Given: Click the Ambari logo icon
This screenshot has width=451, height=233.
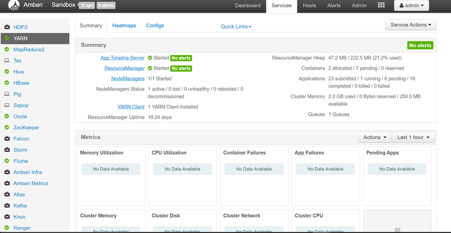Looking at the screenshot, I should 14,5.
